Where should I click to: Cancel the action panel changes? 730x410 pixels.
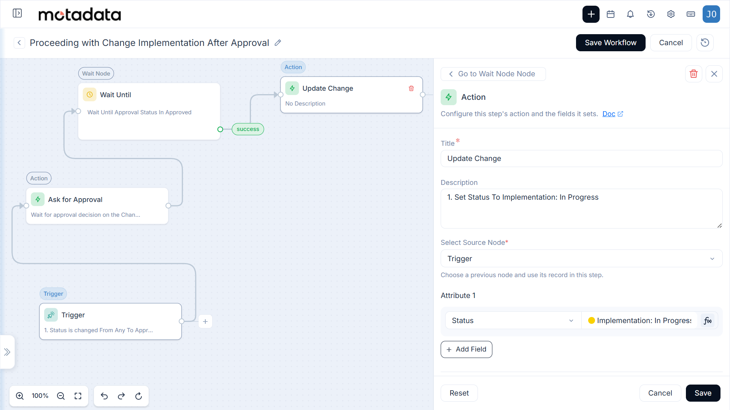(x=660, y=393)
